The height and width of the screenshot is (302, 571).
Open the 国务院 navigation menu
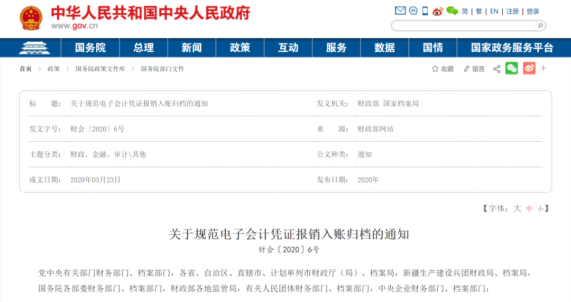90,48
